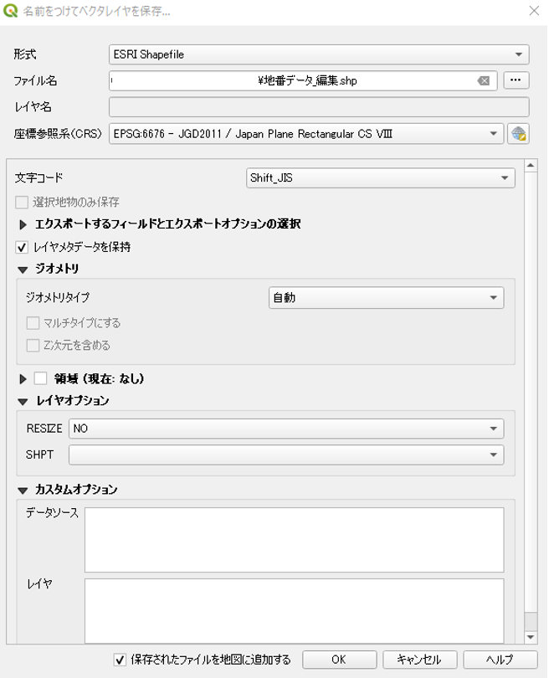Click the CRS selector globe icon

click(519, 134)
